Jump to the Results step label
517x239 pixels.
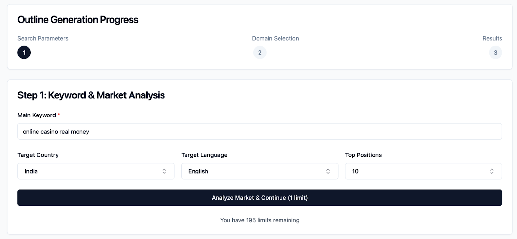[492, 38]
